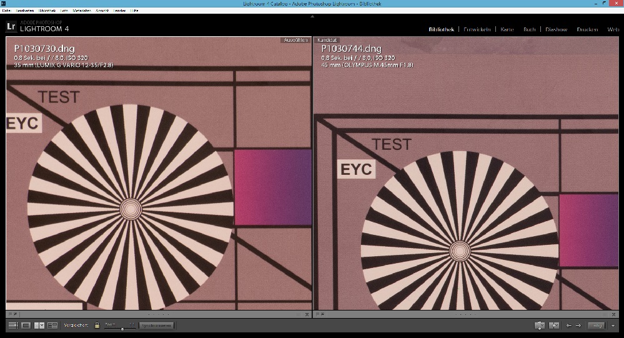Image resolution: width=624 pixels, height=338 pixels.
Task: Click the Fertig button
Action: [x=597, y=326]
